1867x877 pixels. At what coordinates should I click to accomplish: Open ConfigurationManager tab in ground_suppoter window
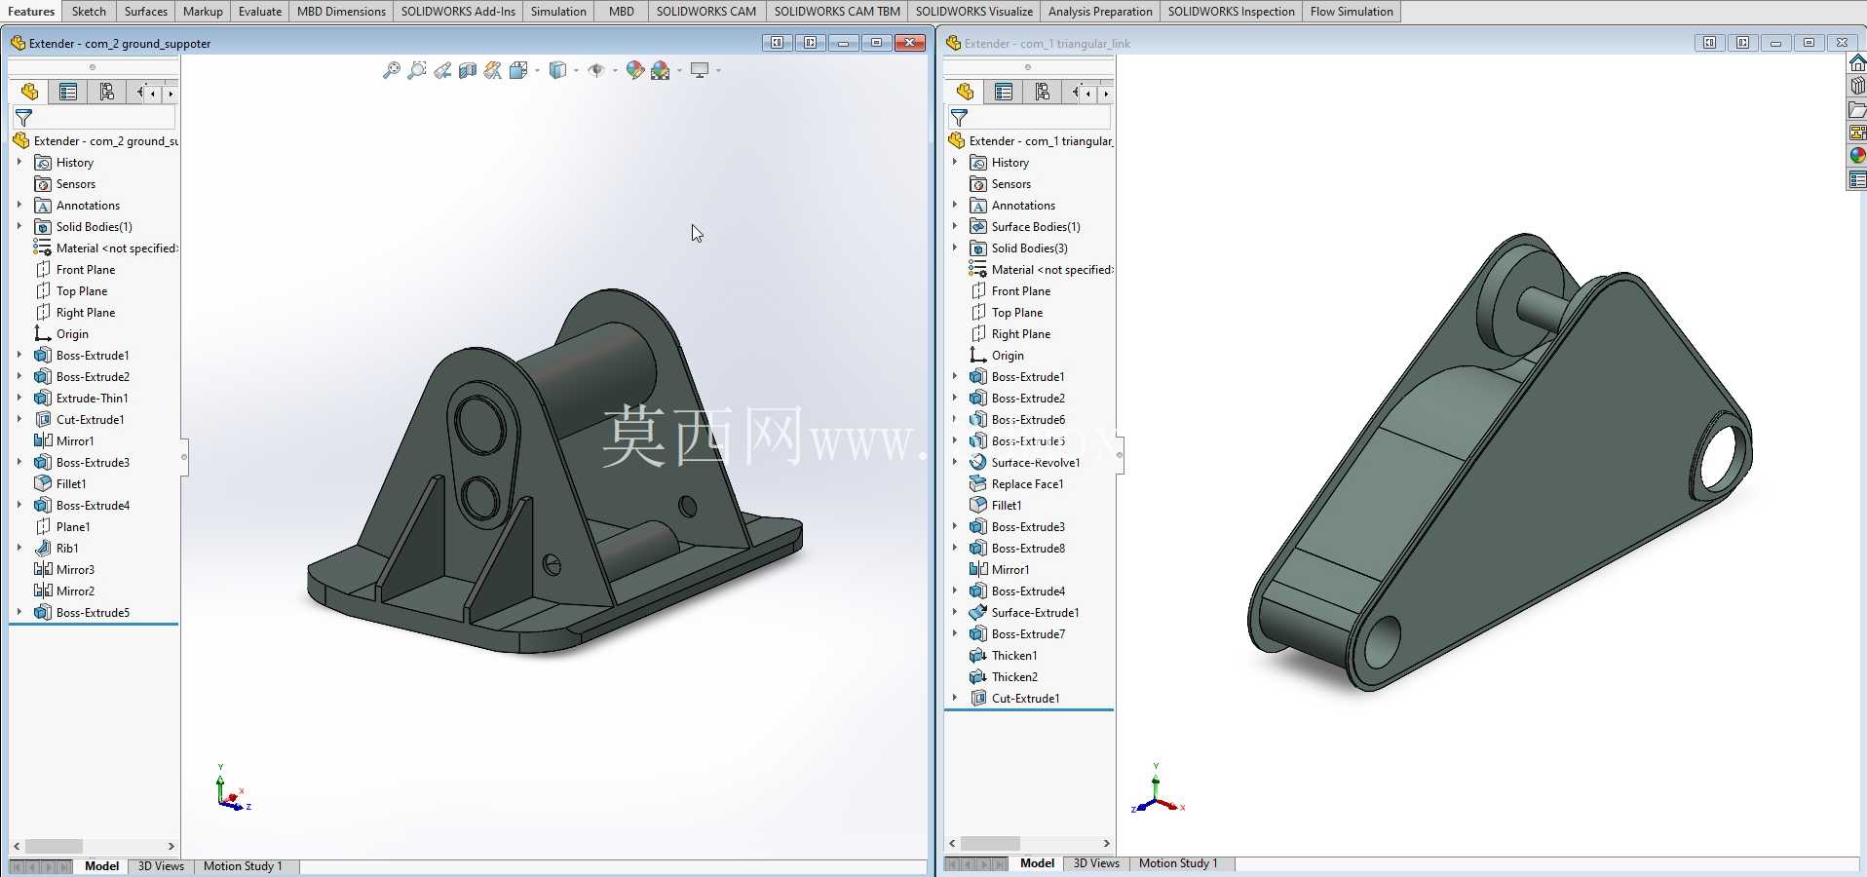[x=107, y=92]
